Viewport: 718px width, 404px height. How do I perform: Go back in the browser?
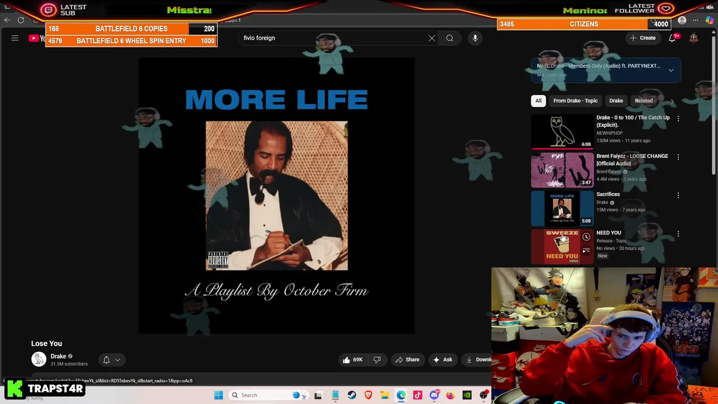click(x=7, y=20)
